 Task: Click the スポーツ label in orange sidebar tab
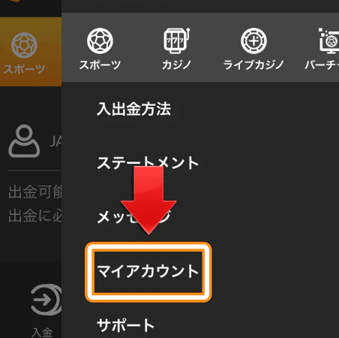[24, 69]
